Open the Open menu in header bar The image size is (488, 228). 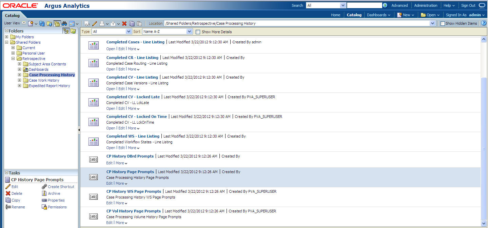point(430,15)
